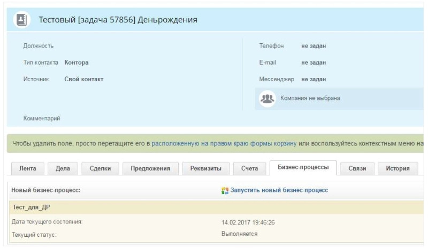Click the Тип контакта value Контора
This screenshot has width=428, height=248.
(77, 63)
